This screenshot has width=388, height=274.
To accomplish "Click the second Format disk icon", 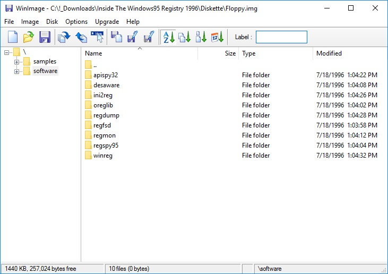I will 149,37.
